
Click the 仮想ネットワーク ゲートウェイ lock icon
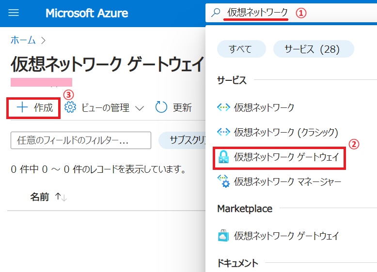[223, 156]
